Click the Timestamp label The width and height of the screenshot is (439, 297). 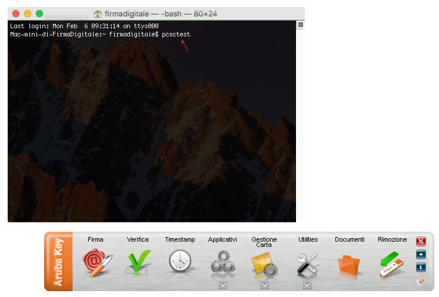click(x=180, y=239)
